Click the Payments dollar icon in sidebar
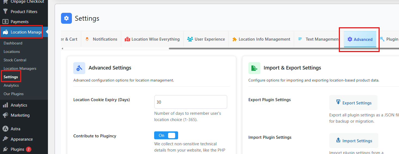 [x=5, y=22]
